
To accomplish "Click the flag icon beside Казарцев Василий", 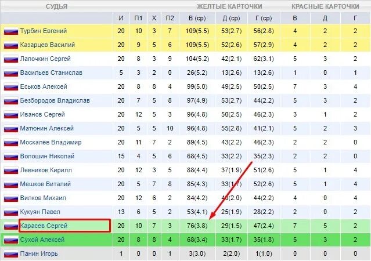I will click(10, 45).
